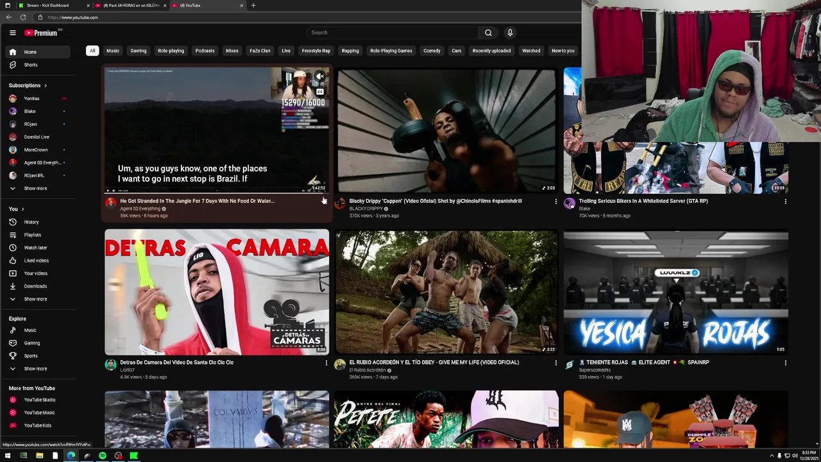Open He Got Stranded In The Jungle title
The image size is (821, 462).
tap(197, 201)
